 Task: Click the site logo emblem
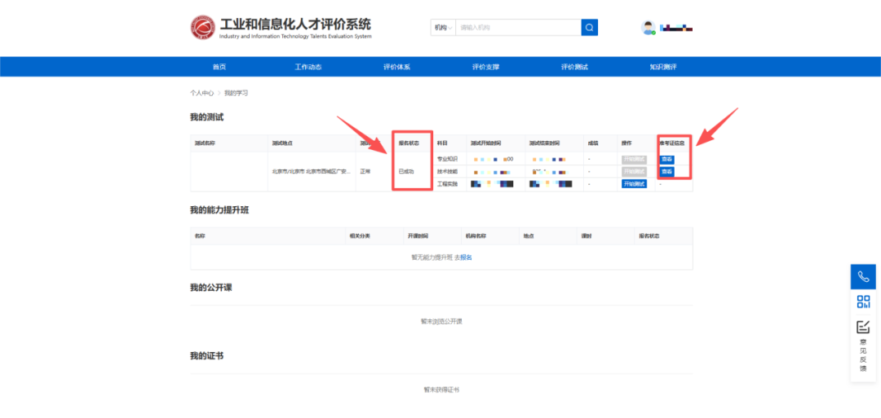(202, 28)
